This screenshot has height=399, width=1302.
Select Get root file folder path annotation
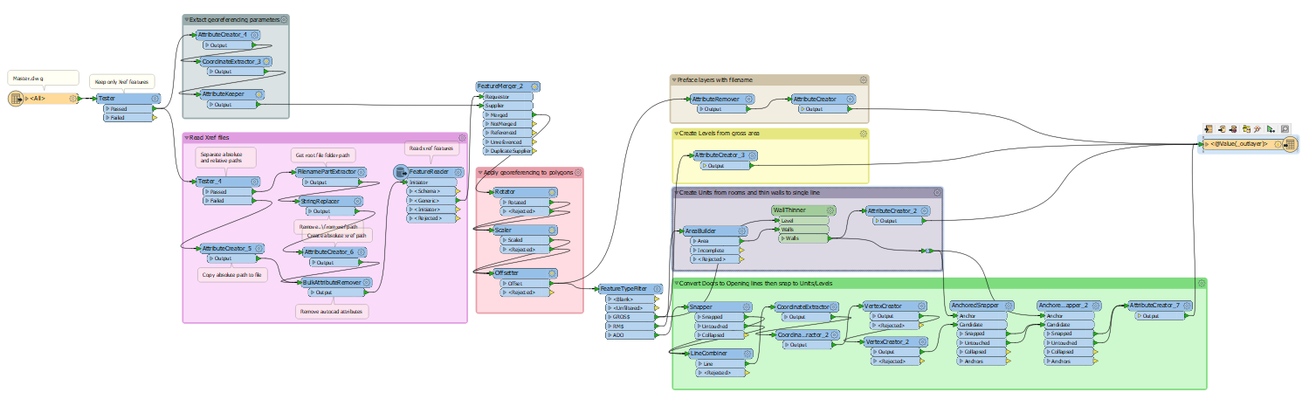[324, 155]
